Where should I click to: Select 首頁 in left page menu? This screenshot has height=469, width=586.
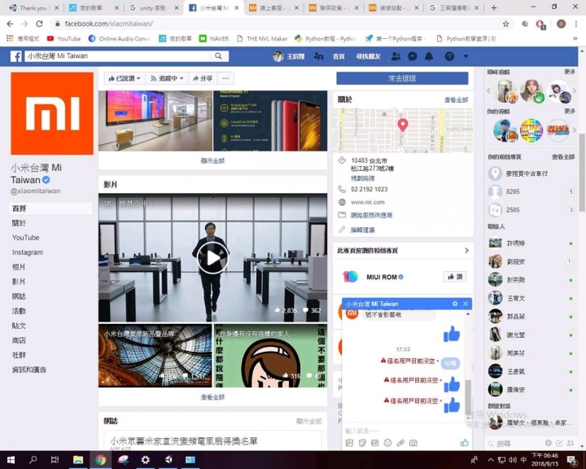coord(50,208)
